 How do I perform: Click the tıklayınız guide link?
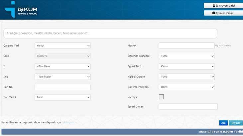[x=69, y=122]
